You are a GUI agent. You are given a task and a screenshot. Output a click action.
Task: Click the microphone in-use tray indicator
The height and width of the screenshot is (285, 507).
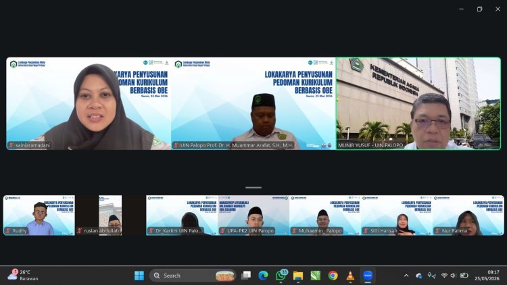click(431, 276)
